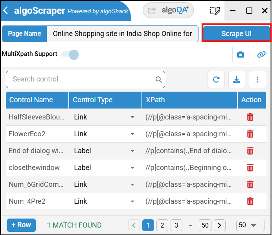The width and height of the screenshot is (272, 235).
Task: Click the algoQA button
Action: (168, 11)
